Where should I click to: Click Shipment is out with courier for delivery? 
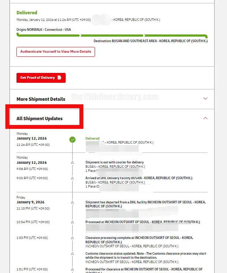pyautogui.click(x=114, y=162)
